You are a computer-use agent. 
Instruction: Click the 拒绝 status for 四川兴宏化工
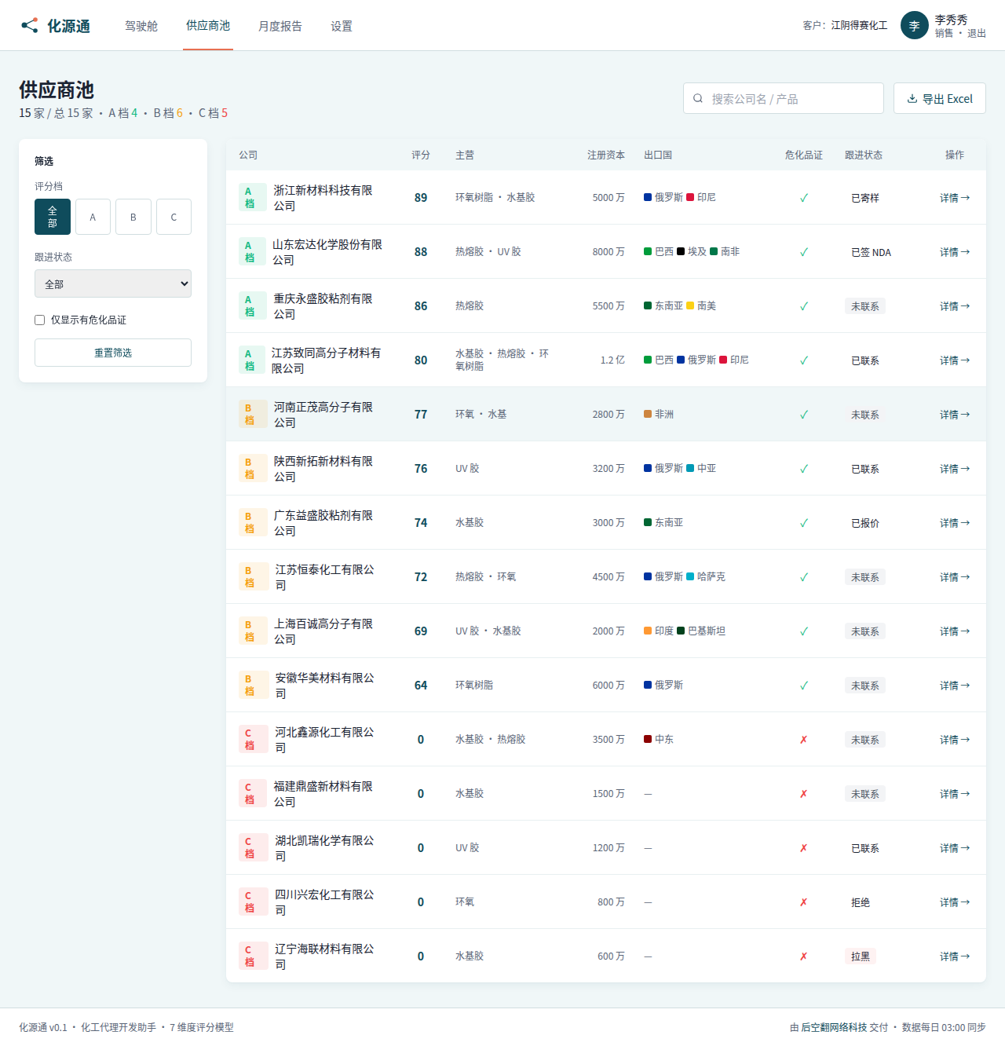pyautogui.click(x=861, y=902)
